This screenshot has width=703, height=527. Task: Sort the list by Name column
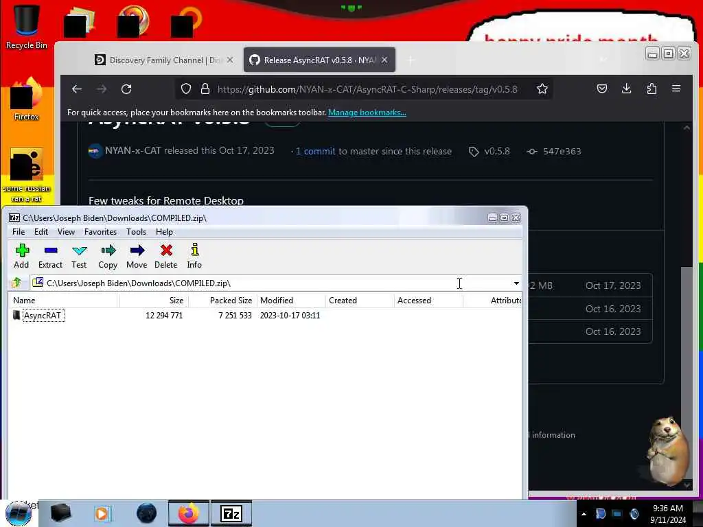point(64,301)
